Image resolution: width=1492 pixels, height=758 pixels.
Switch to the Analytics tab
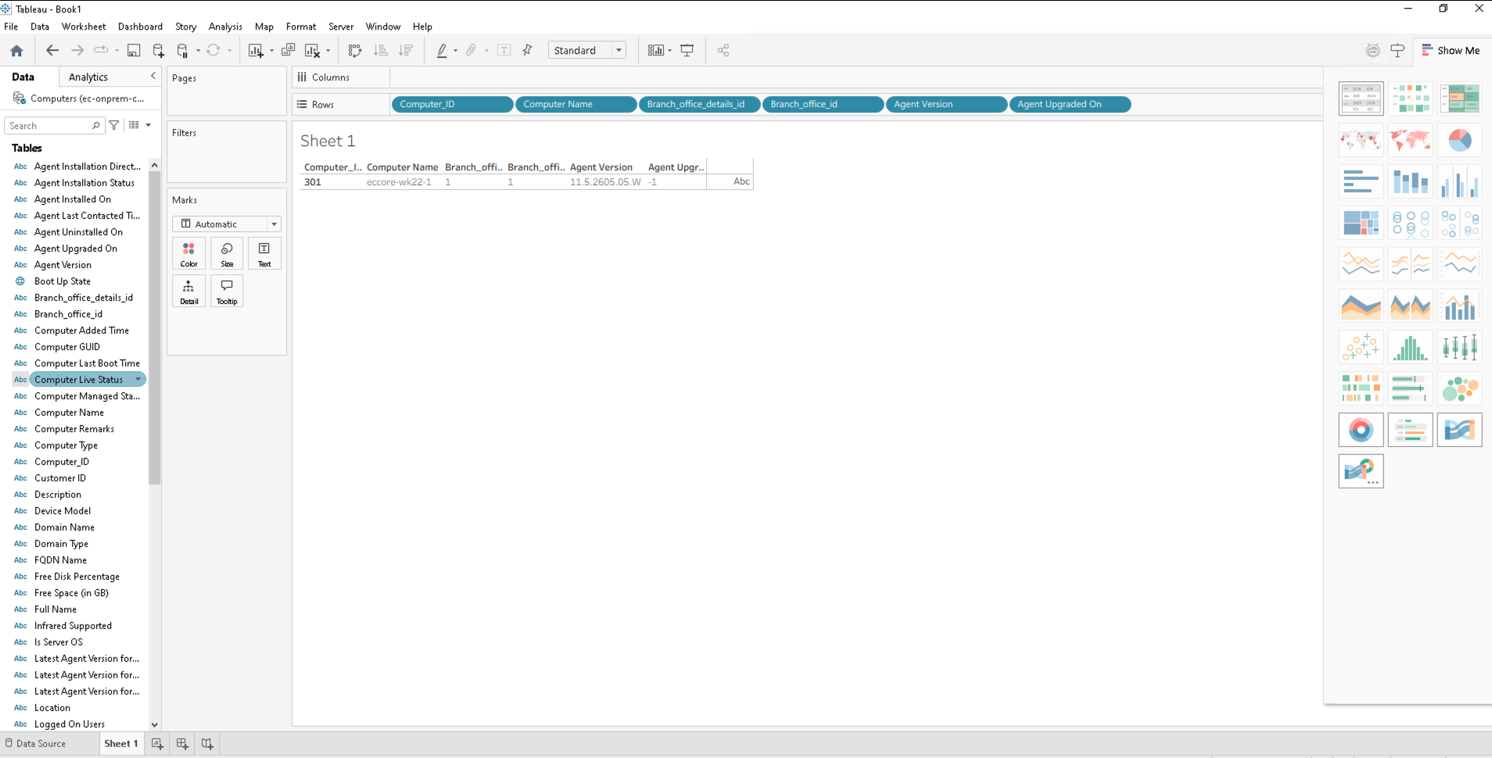point(88,77)
